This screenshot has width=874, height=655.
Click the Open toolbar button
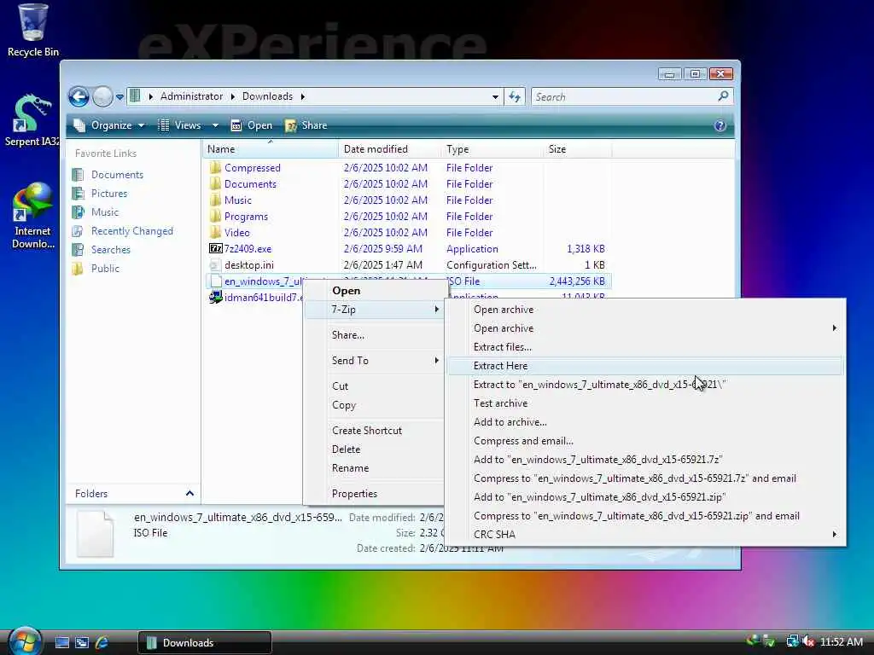[x=252, y=125]
